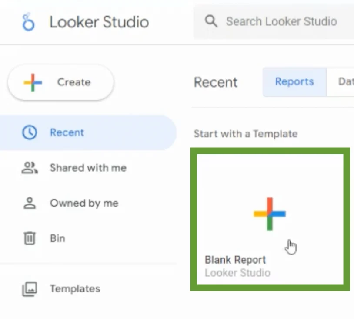
Task: Open Shared with me section
Action: click(87, 168)
